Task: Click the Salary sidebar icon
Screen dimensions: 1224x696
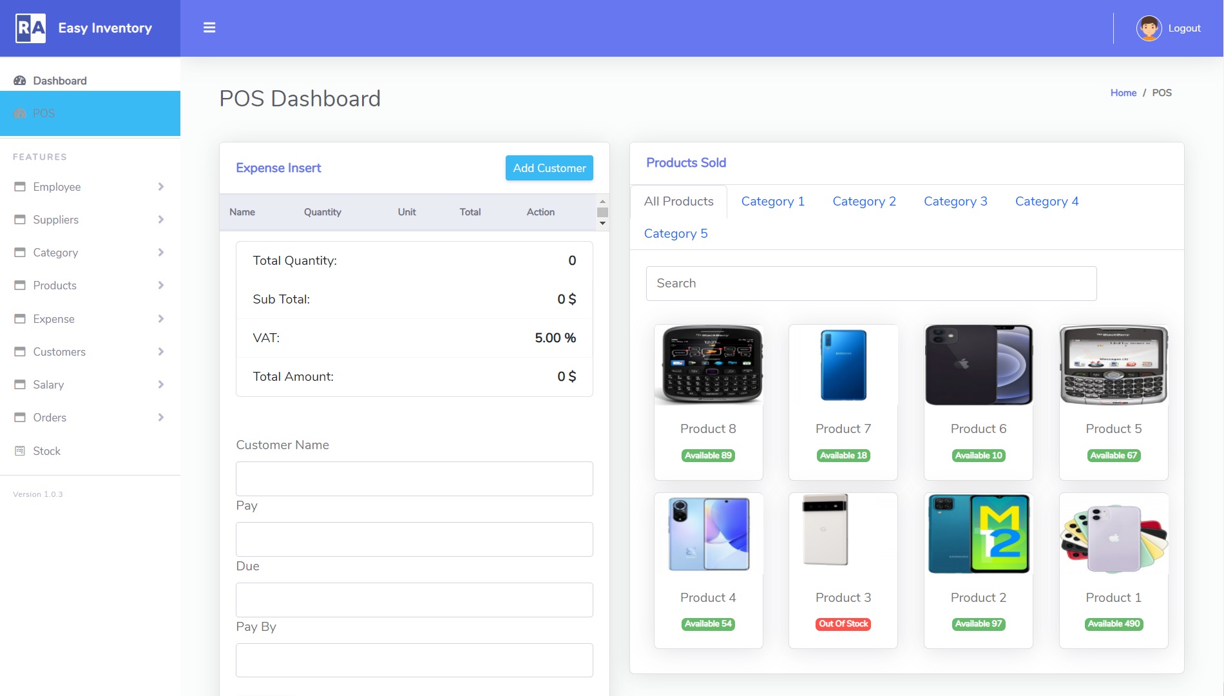Action: [x=20, y=385]
